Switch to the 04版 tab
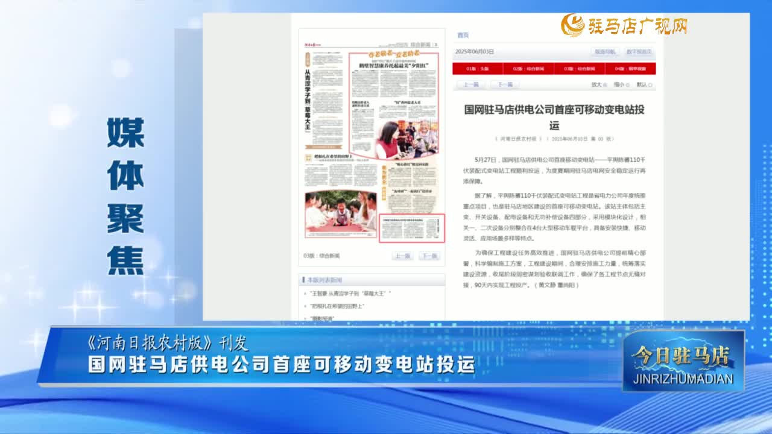Viewport: 772px width, 434px height. point(630,69)
